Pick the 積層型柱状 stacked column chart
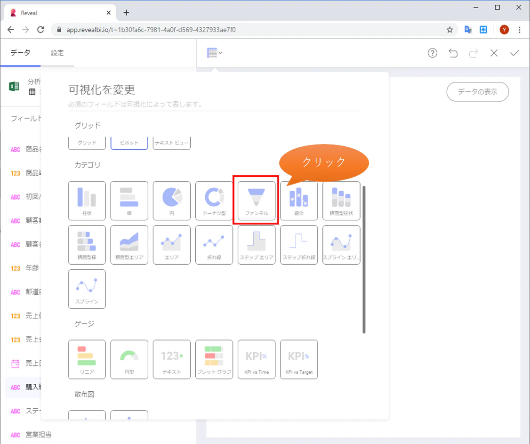 coord(341,201)
